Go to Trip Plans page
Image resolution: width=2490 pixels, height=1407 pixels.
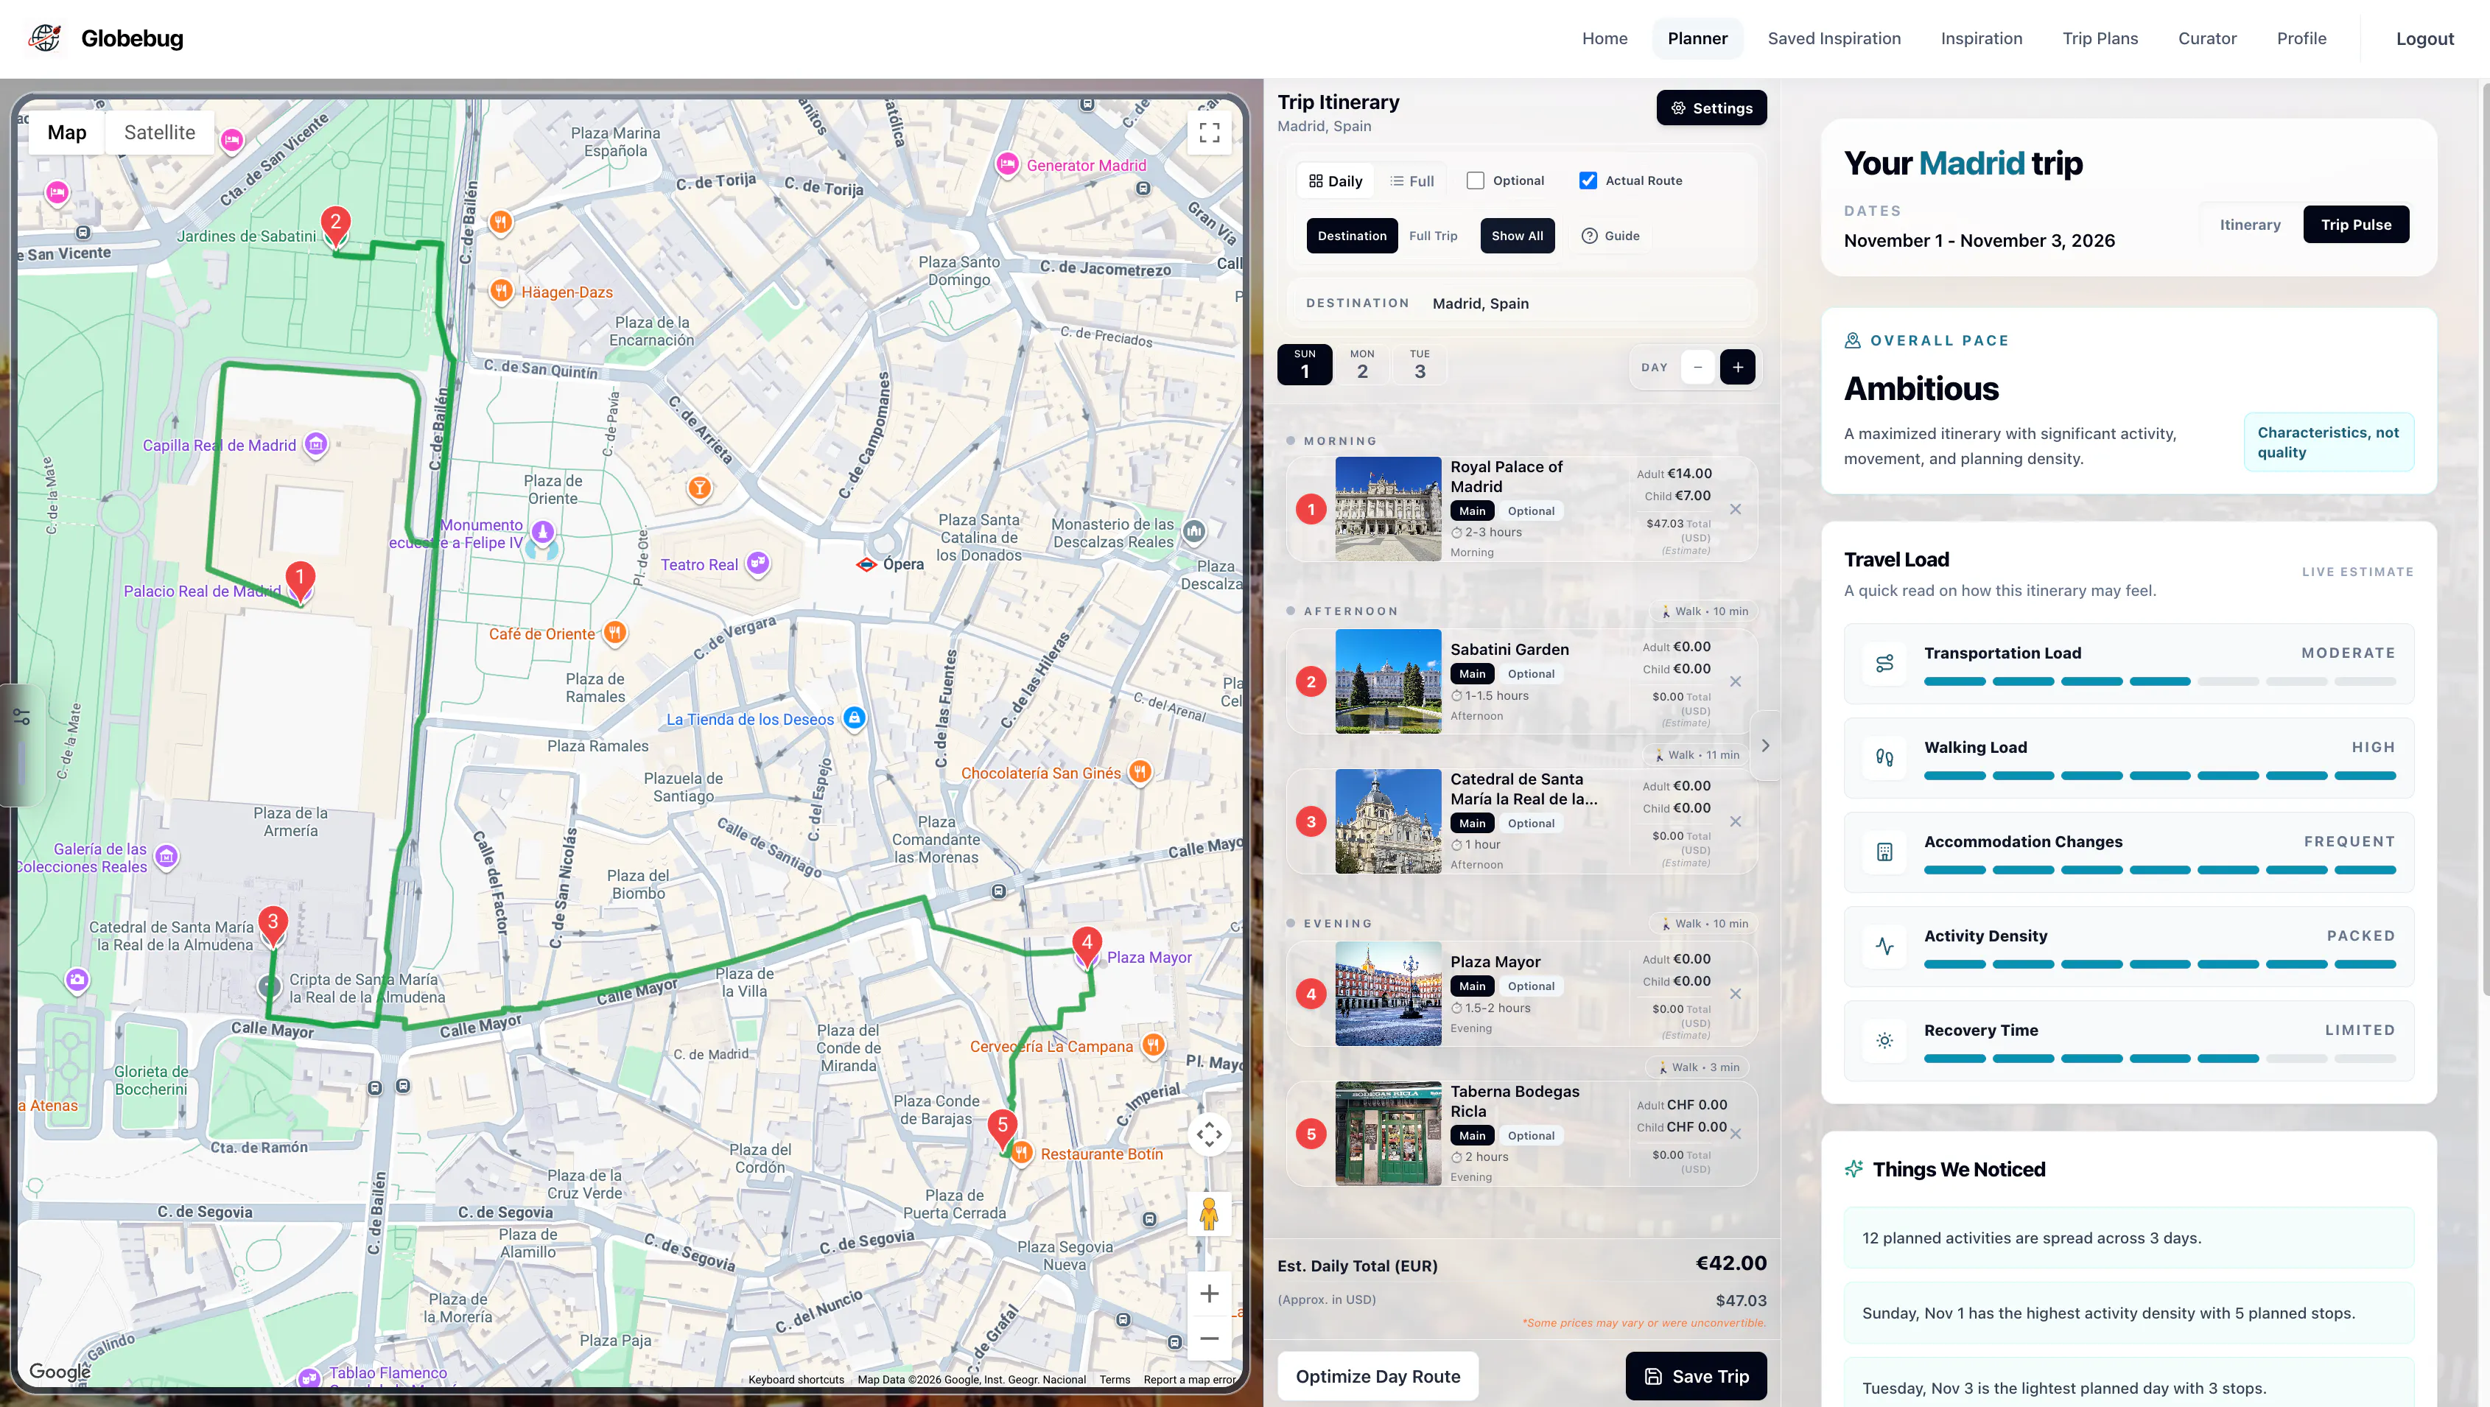(x=2100, y=38)
